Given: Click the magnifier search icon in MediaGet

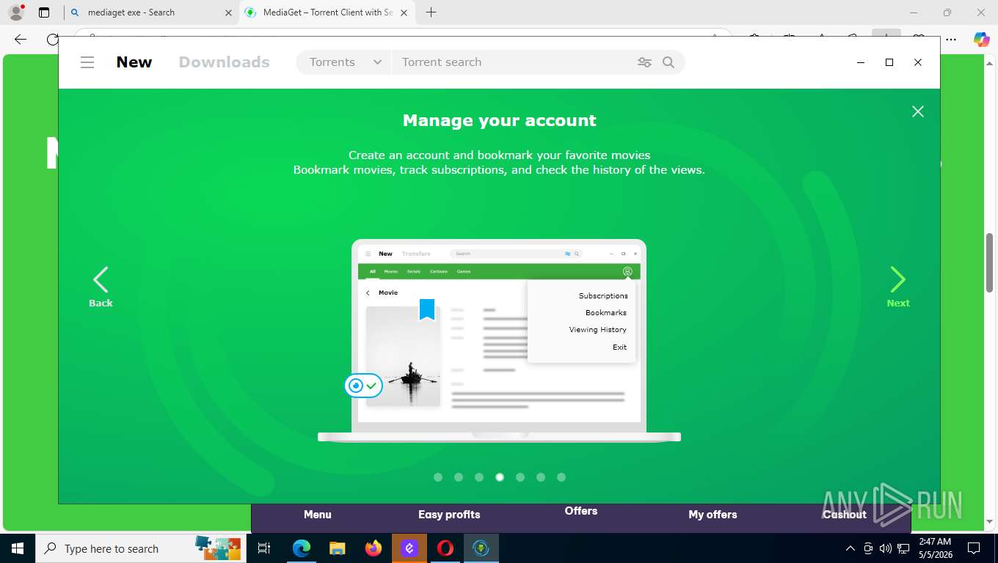Looking at the screenshot, I should click(669, 62).
